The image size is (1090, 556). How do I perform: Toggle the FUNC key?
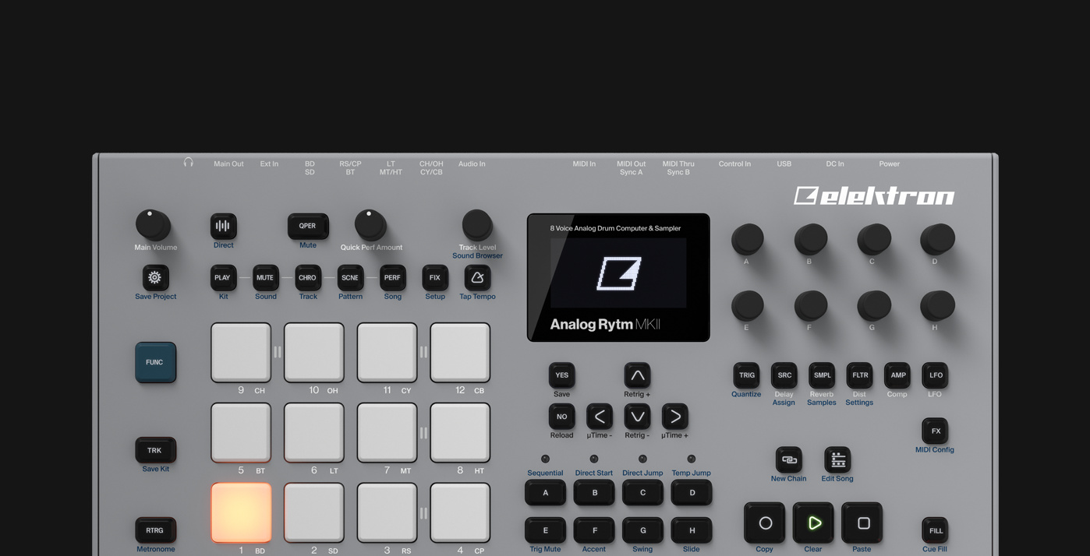pos(155,362)
